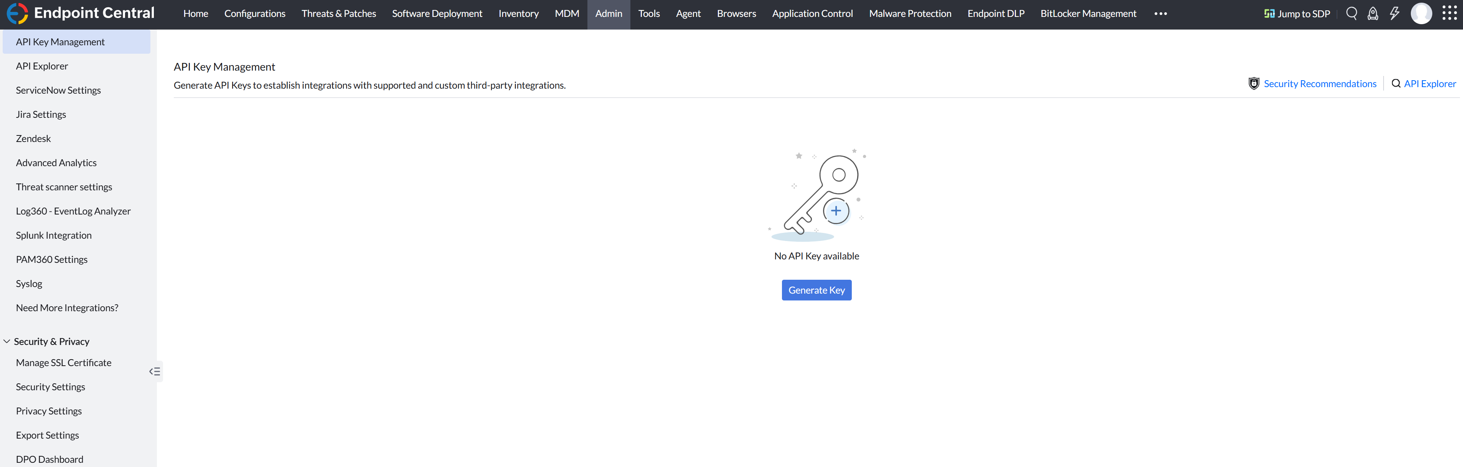Go to Manage SSL Certificate
This screenshot has height=467, width=1463.
tap(64, 363)
